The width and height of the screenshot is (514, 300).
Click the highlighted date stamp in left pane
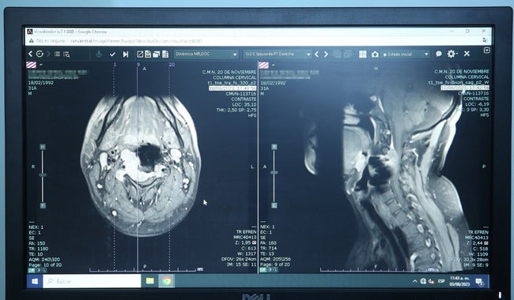point(232,88)
